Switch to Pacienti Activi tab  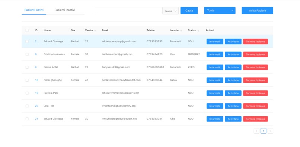[34, 10]
